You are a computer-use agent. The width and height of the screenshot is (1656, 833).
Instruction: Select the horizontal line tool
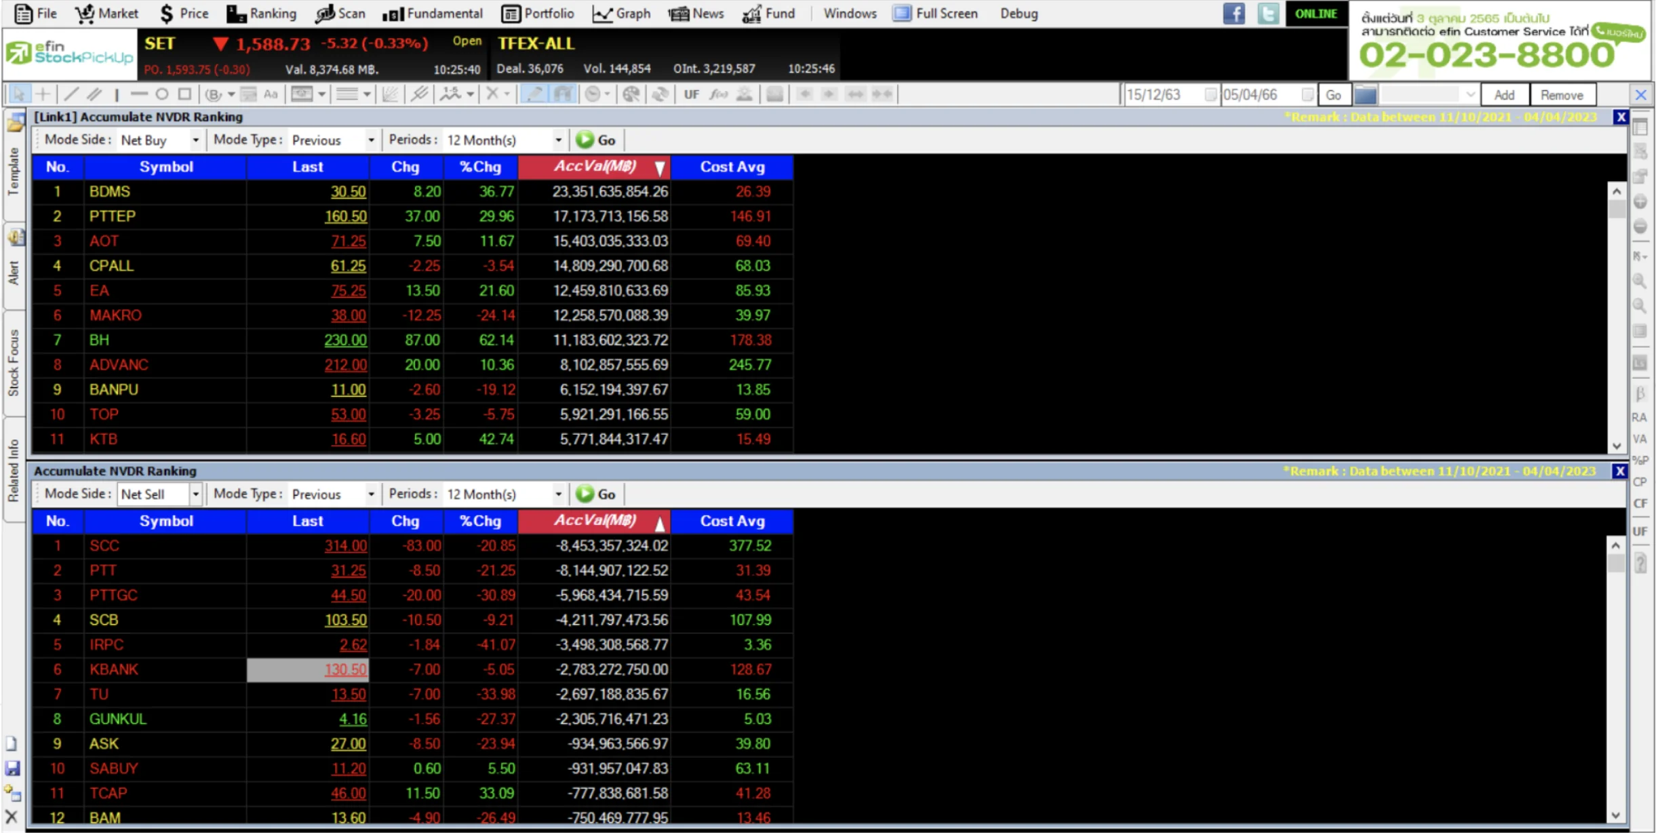139,94
